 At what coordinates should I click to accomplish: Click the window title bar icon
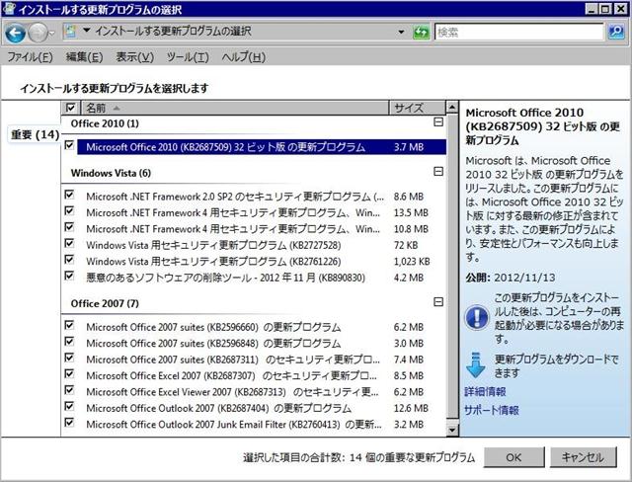(9, 9)
